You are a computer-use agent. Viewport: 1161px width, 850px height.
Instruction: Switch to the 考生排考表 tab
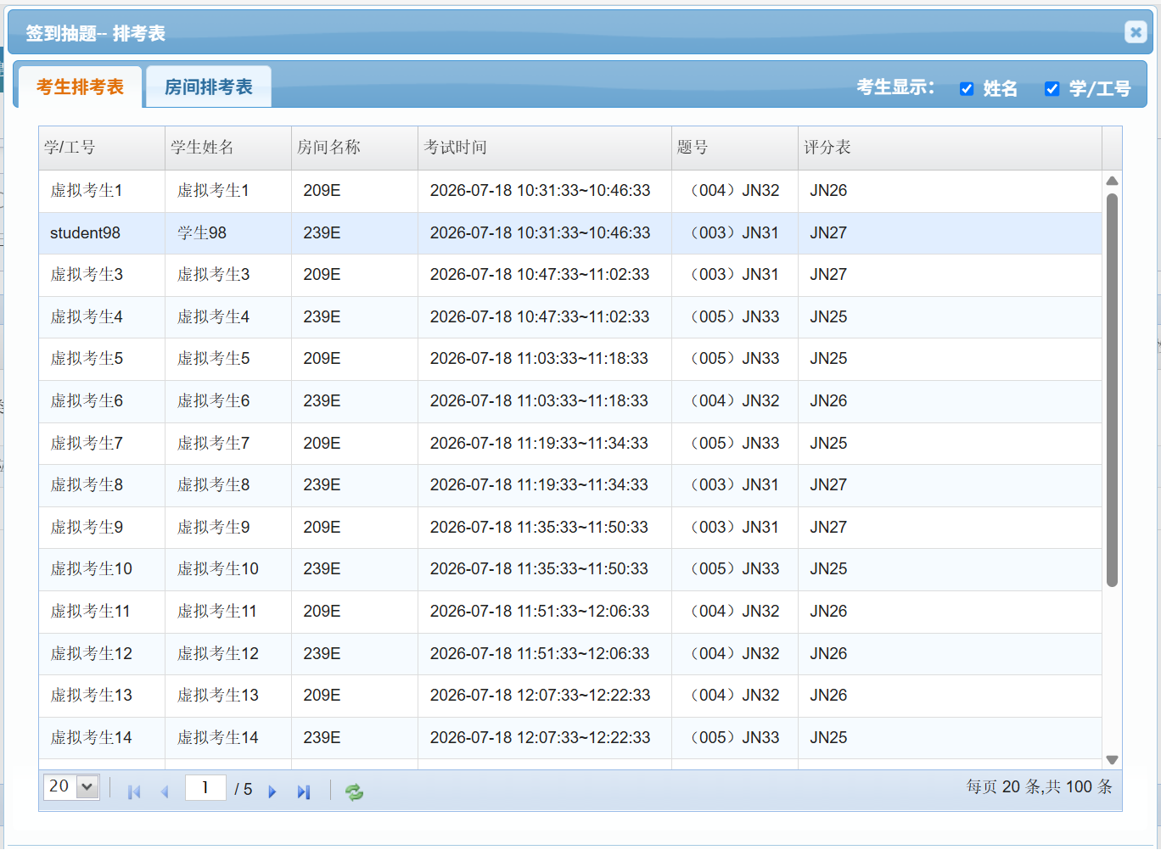click(x=80, y=87)
